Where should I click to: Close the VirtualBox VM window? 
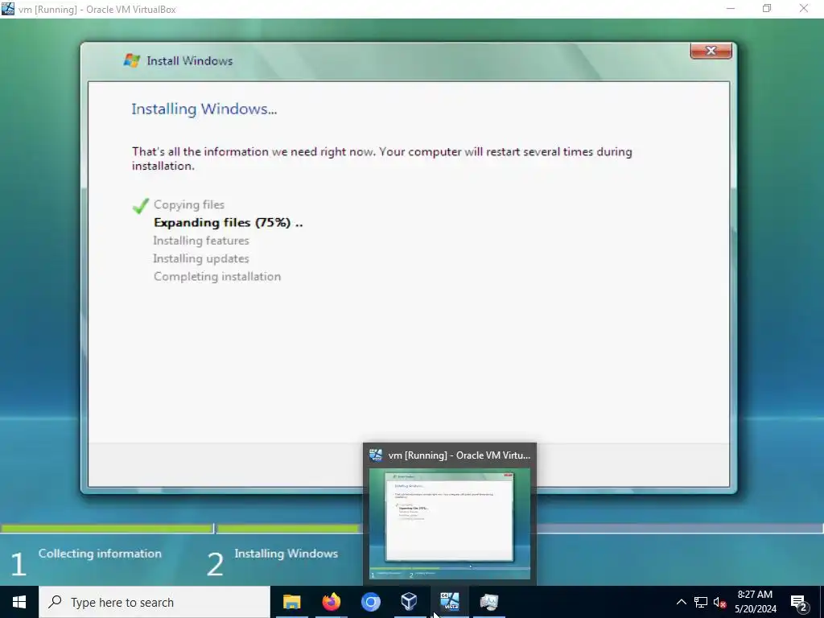point(804,8)
